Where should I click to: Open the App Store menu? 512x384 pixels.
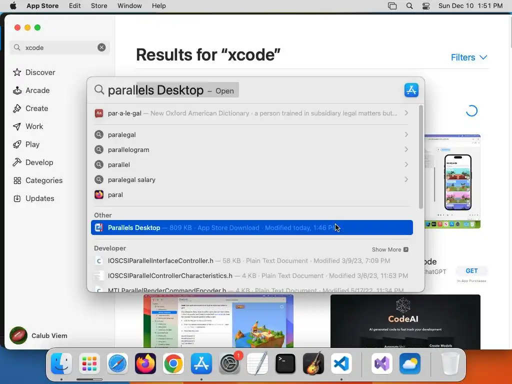[42, 6]
